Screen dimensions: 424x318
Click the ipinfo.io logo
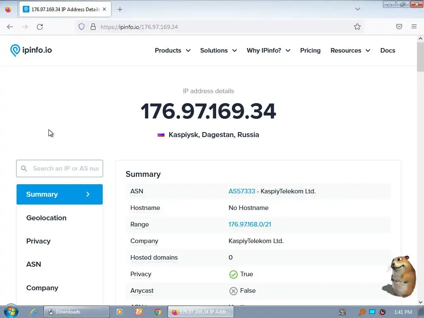tap(31, 50)
